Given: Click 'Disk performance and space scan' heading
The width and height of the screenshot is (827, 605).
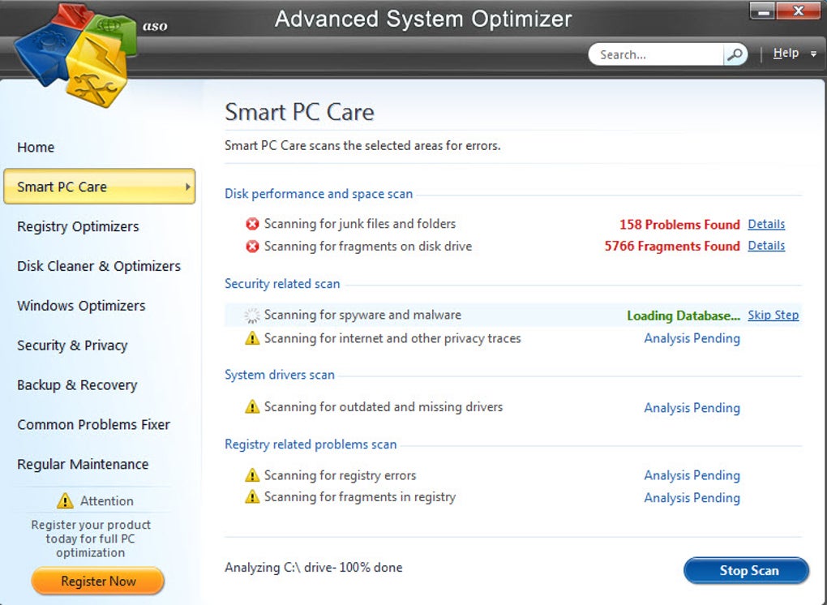Looking at the screenshot, I should (319, 194).
